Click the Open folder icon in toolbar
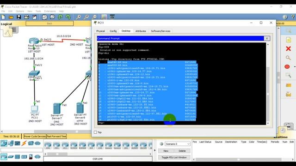This screenshot has height=166, width=296. click(11, 17)
